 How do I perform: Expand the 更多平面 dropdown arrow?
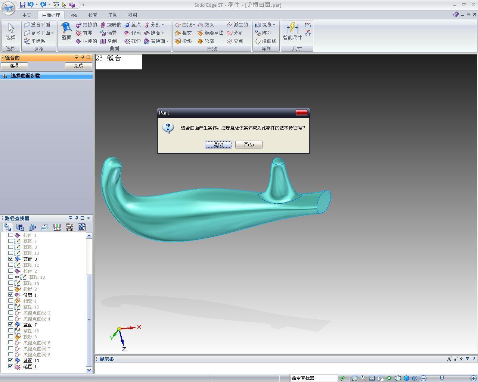[x=52, y=33]
